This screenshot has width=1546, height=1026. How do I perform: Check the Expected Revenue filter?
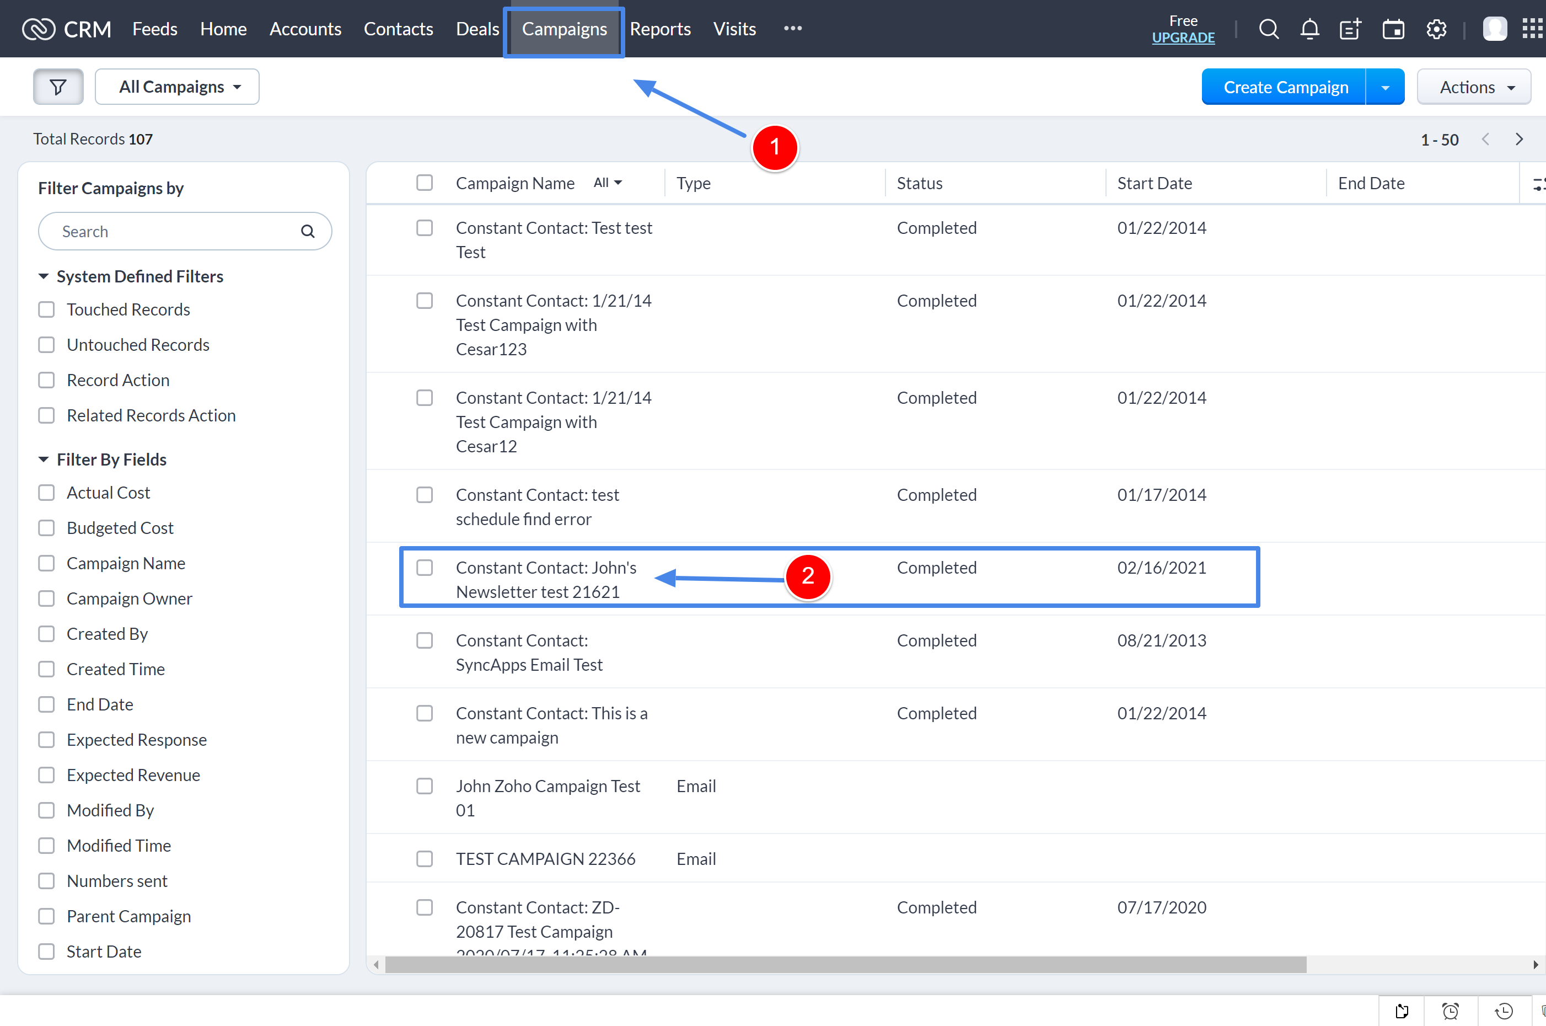point(46,776)
